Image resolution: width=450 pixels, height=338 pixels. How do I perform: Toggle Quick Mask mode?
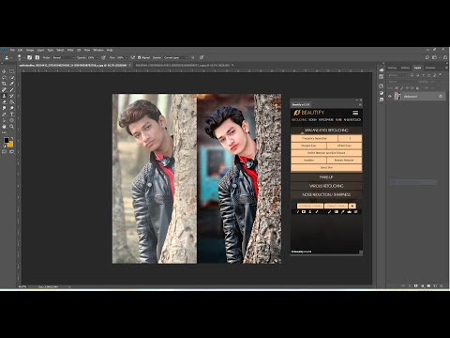pyautogui.click(x=4, y=151)
